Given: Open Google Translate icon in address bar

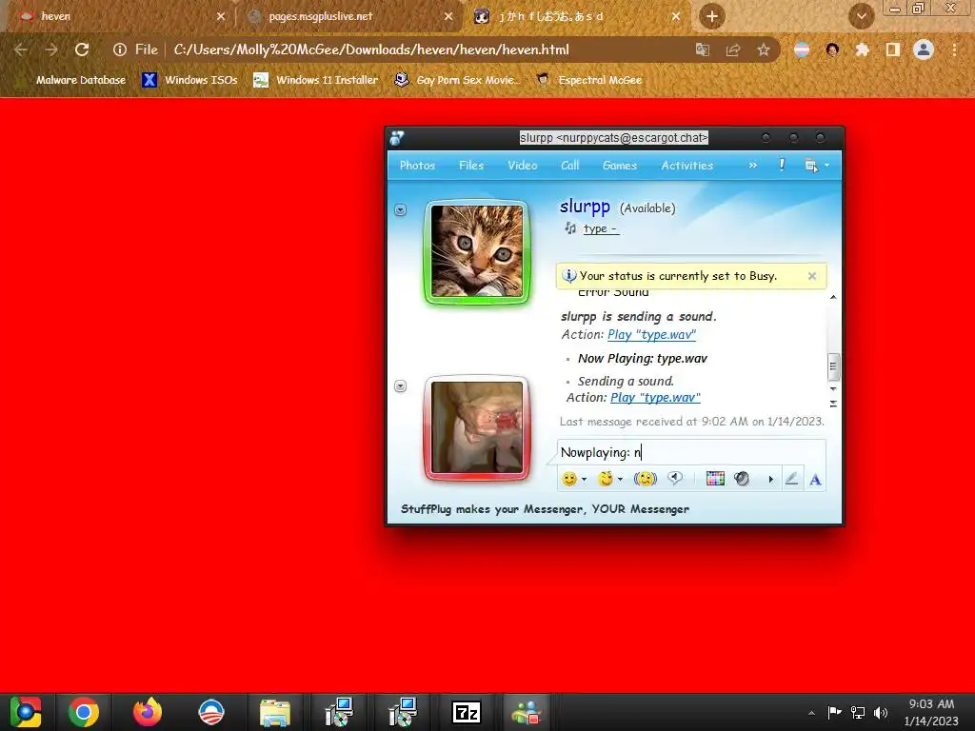Looking at the screenshot, I should point(703,49).
